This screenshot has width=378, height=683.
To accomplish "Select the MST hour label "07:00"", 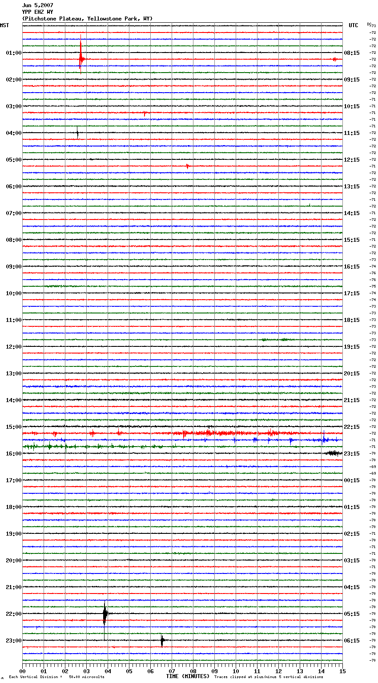I will click(x=13, y=213).
